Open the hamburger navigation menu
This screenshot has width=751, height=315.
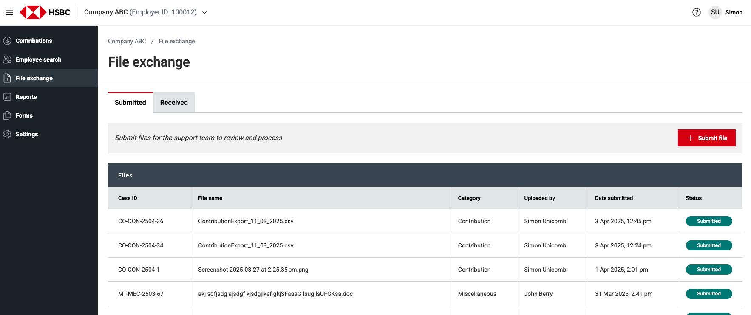(9, 12)
